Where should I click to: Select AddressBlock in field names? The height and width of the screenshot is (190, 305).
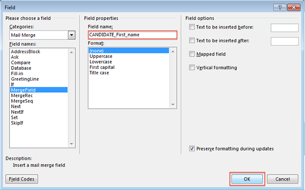click(x=25, y=52)
